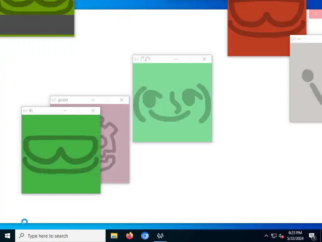322x242 pixels.
Task: Click the "B)" title text
Action: [x=31, y=111]
